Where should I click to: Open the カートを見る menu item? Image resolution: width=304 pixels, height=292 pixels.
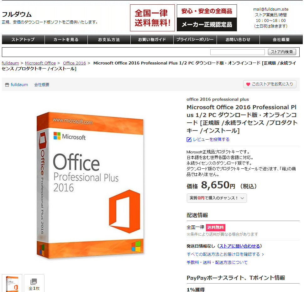tap(66, 40)
